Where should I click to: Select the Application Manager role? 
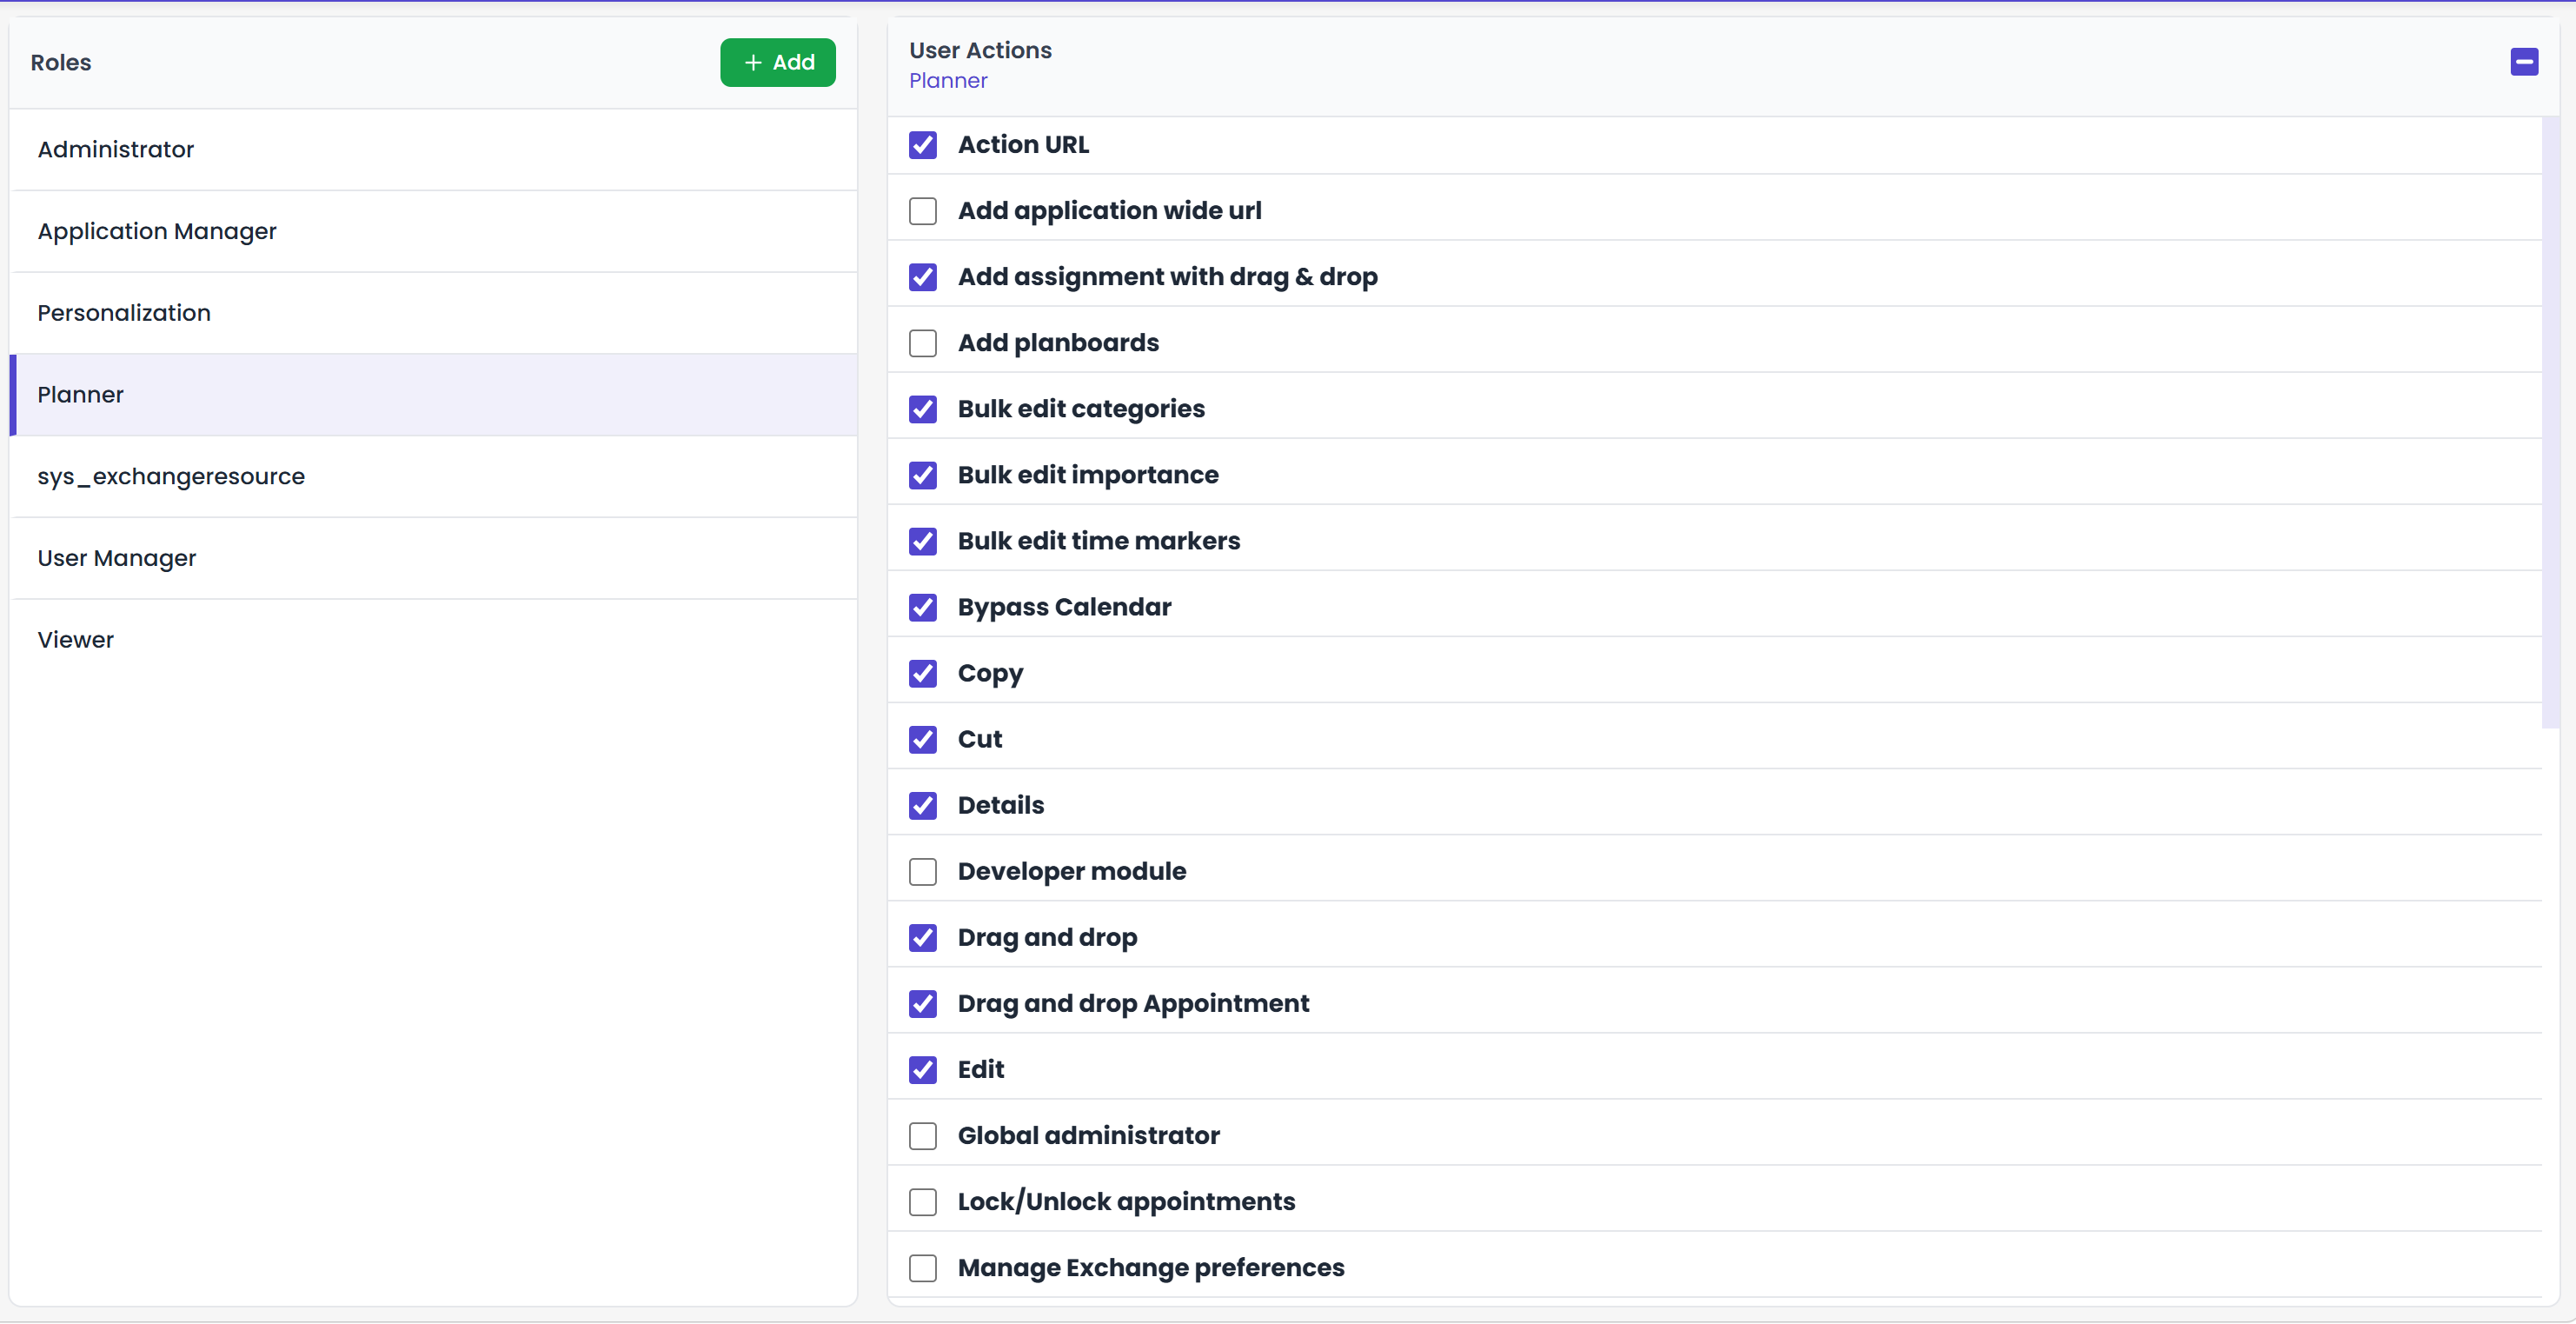tap(434, 231)
